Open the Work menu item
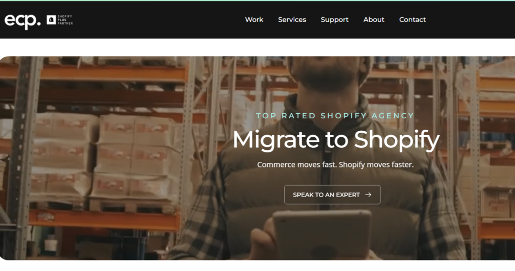Screen dimensions: 515x271 [x=254, y=20]
